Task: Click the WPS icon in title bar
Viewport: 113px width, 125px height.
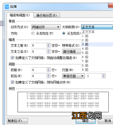Action: click(7, 7)
